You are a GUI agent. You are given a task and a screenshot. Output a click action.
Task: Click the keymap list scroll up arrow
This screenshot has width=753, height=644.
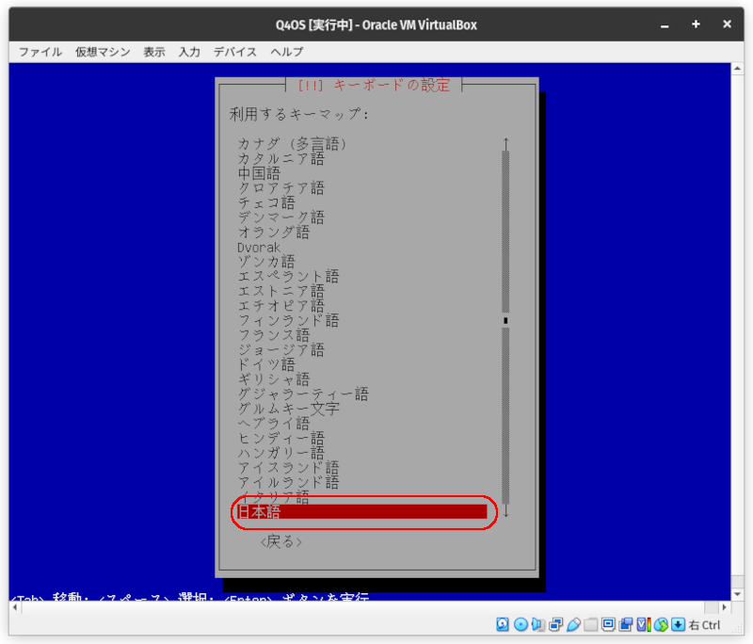(x=505, y=144)
